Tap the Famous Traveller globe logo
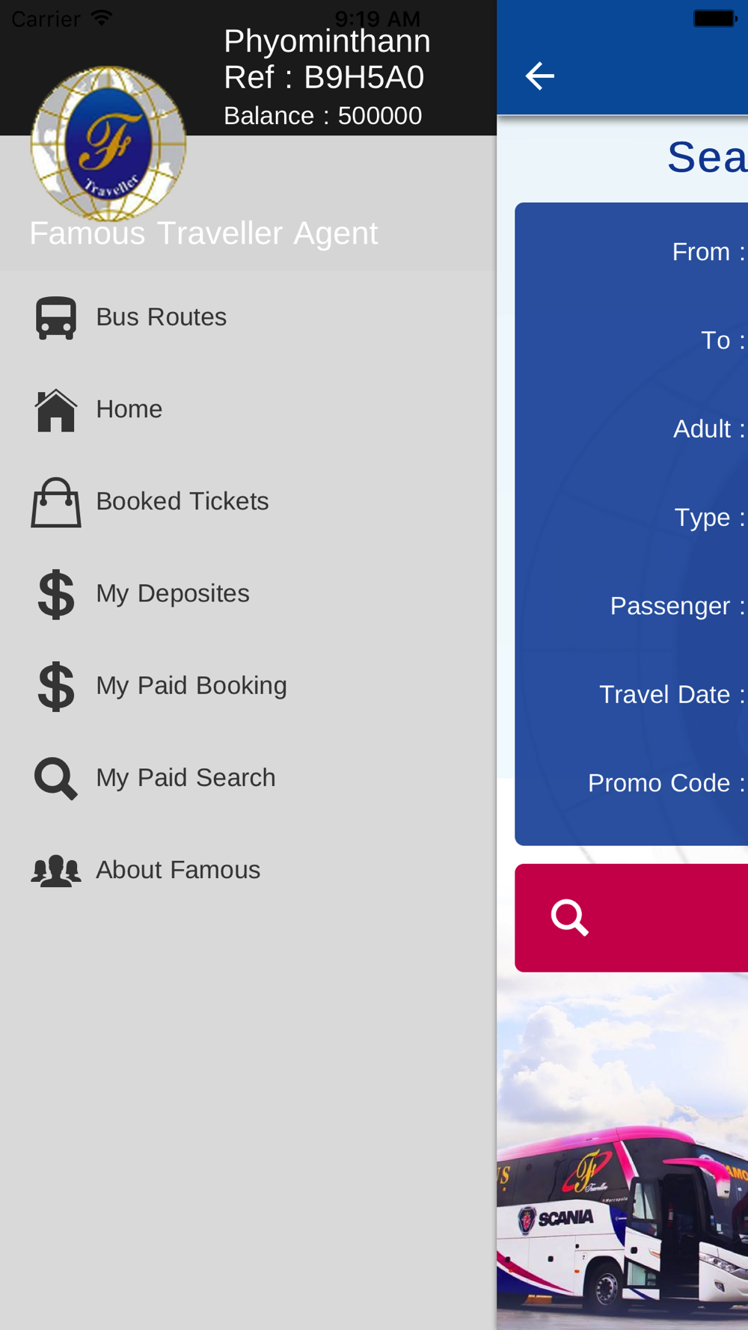 [108, 144]
